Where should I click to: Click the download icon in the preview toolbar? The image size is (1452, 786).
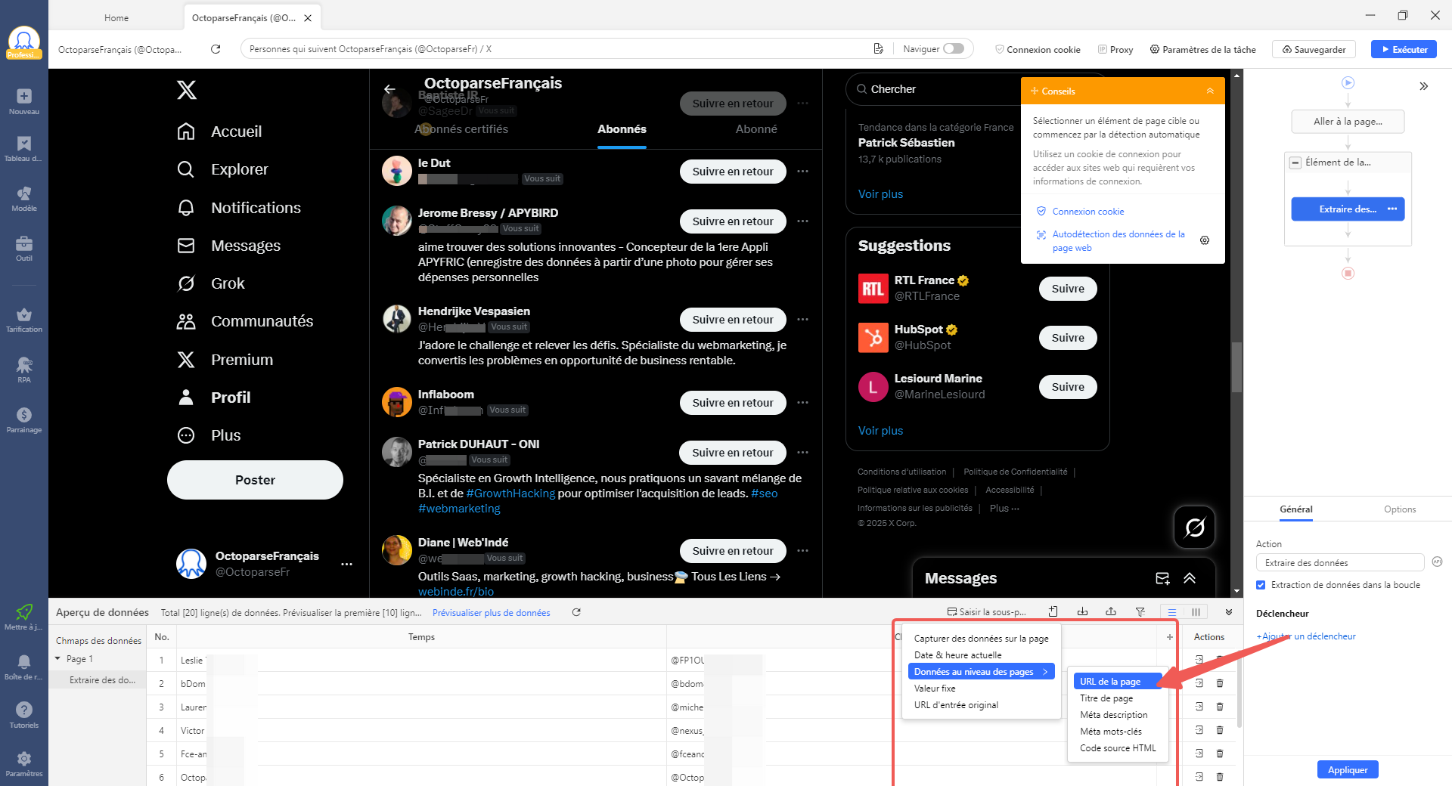[x=1083, y=612]
